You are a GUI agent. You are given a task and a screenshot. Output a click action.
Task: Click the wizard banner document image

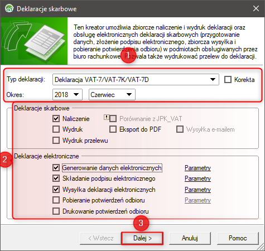tap(34, 41)
